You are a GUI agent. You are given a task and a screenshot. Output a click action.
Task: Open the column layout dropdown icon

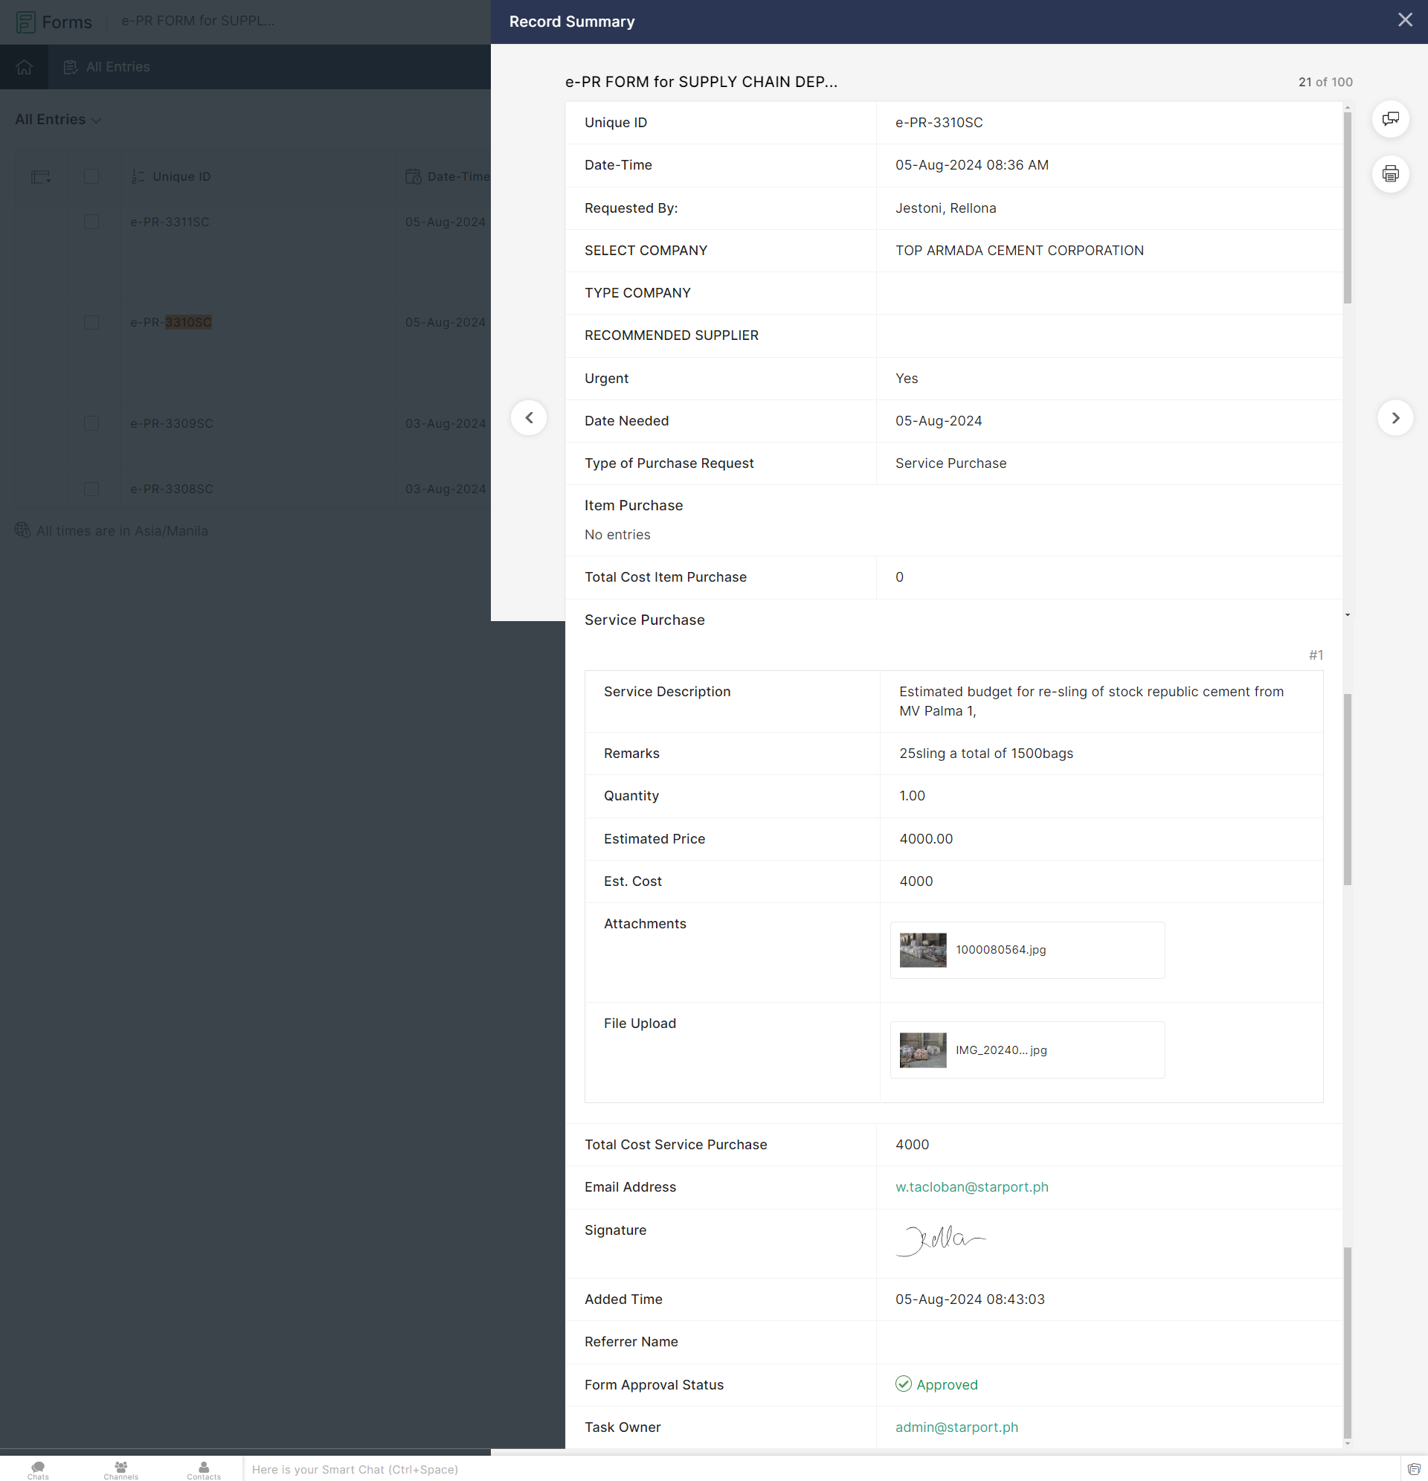pyautogui.click(x=41, y=177)
